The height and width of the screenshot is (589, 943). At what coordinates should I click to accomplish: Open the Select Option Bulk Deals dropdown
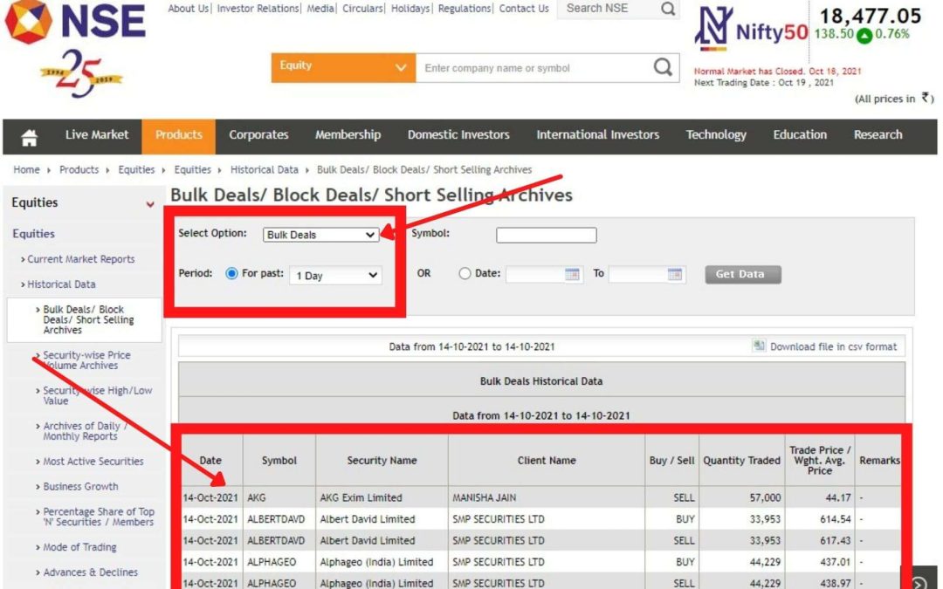320,235
